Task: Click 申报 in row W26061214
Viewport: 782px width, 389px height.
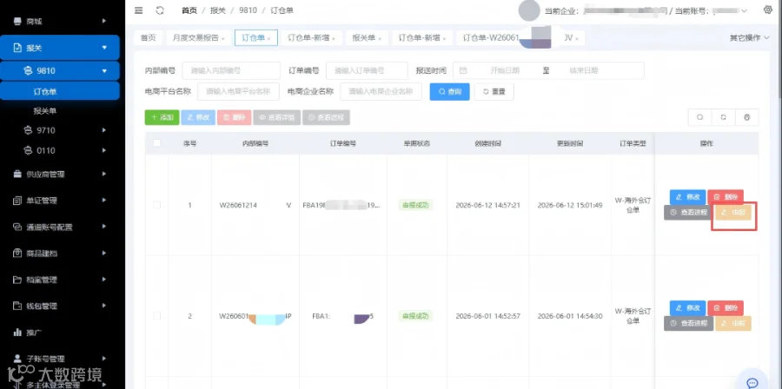Action: tap(733, 213)
